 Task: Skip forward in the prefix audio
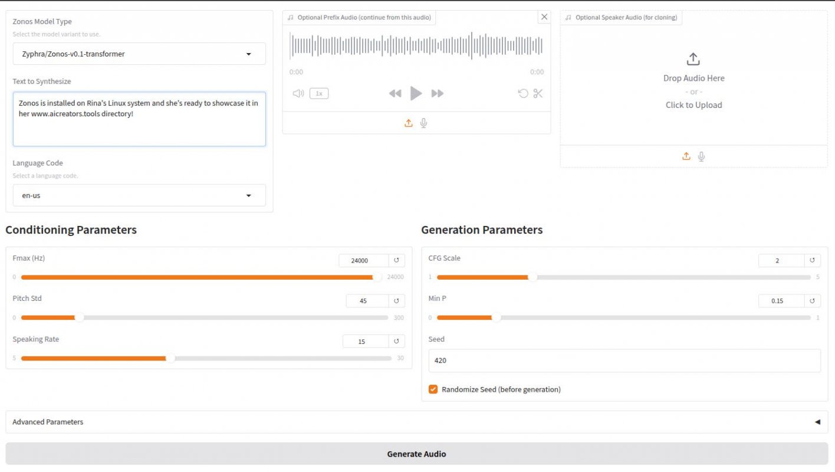pos(437,93)
